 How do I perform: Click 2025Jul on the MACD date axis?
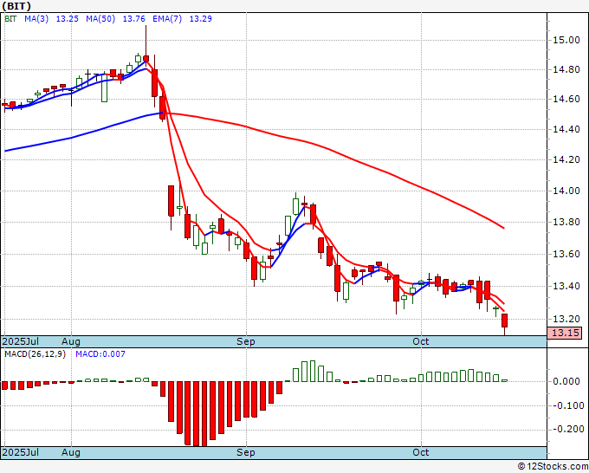click(21, 452)
